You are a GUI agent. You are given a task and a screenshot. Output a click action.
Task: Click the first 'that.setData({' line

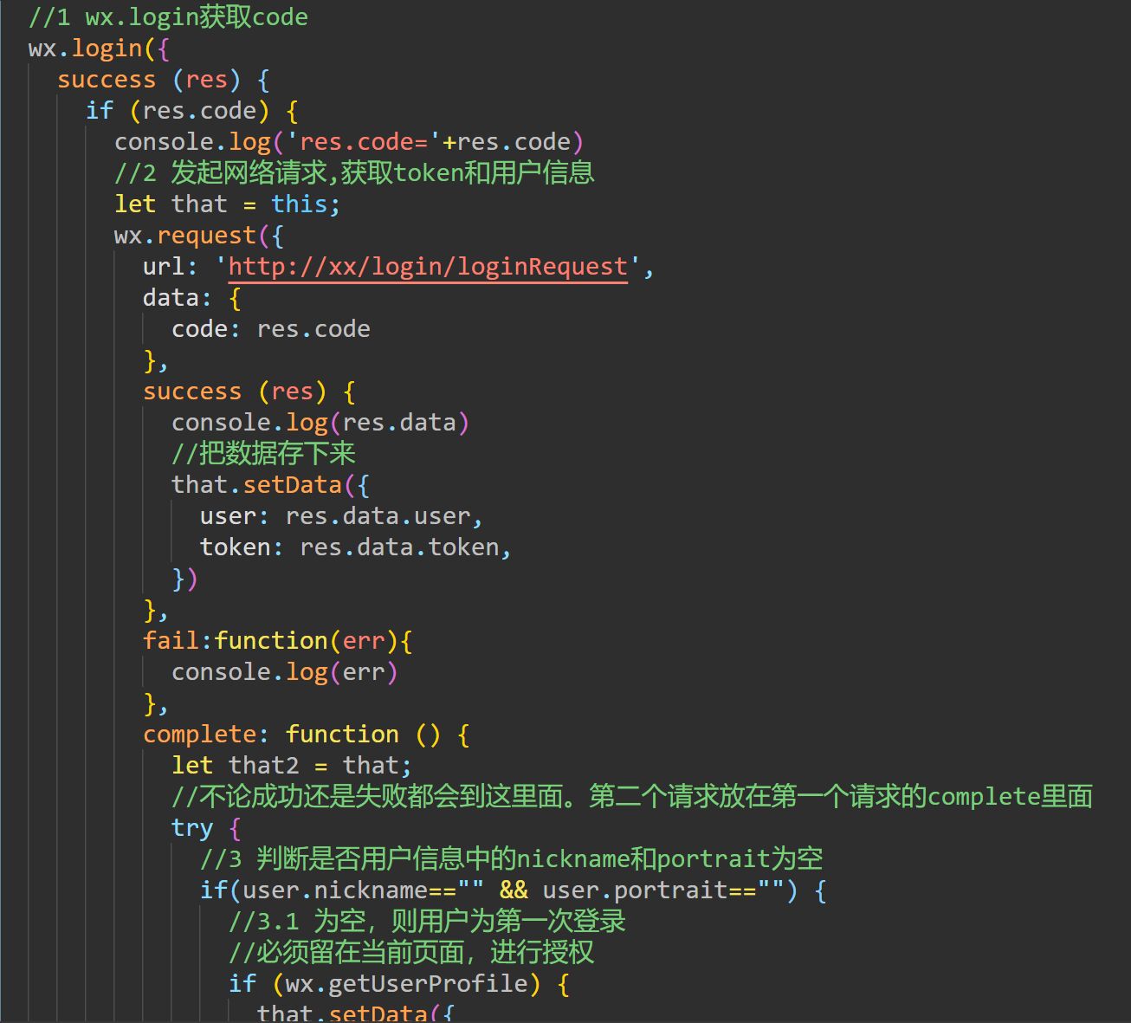coord(271,485)
